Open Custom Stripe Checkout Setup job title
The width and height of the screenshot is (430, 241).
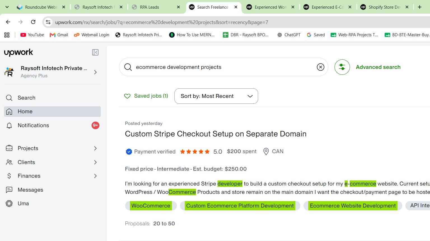point(216,134)
